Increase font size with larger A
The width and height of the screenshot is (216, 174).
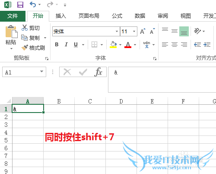(x=143, y=31)
